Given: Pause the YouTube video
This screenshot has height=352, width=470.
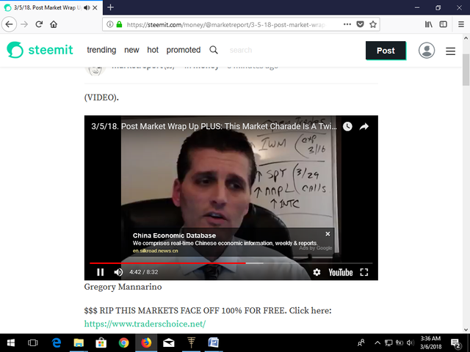Looking at the screenshot, I should (x=101, y=272).
